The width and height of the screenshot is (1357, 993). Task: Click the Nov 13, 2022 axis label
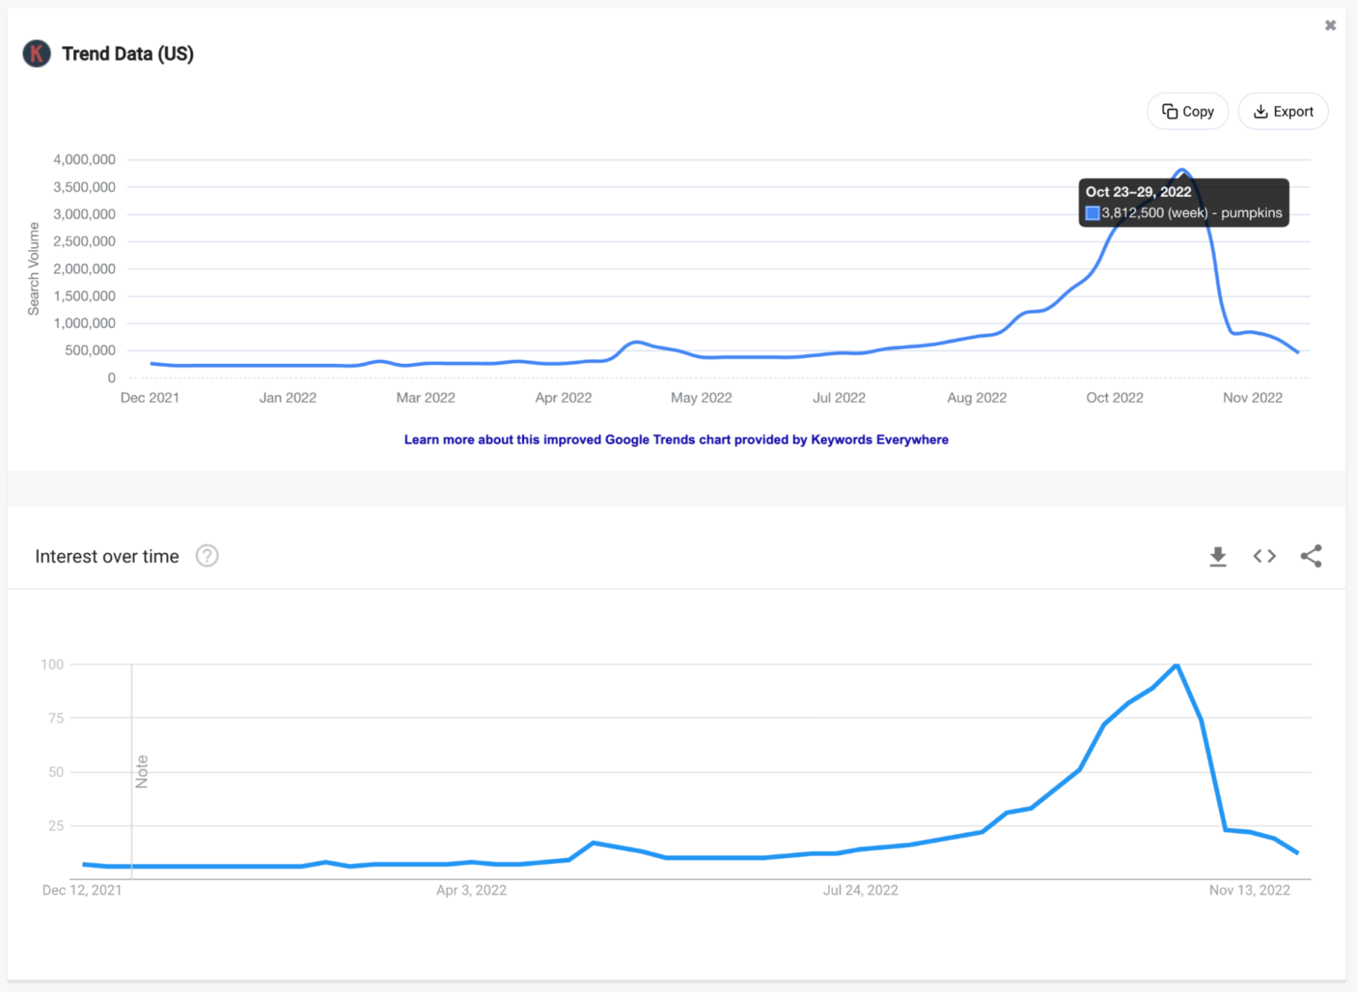pyautogui.click(x=1250, y=890)
